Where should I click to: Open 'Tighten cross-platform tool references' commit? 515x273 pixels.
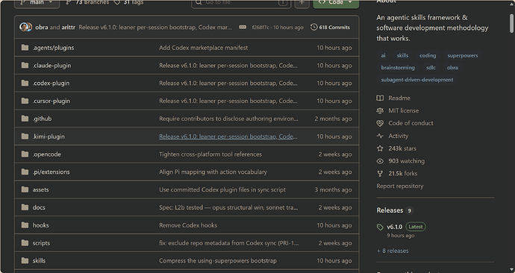pyautogui.click(x=210, y=154)
